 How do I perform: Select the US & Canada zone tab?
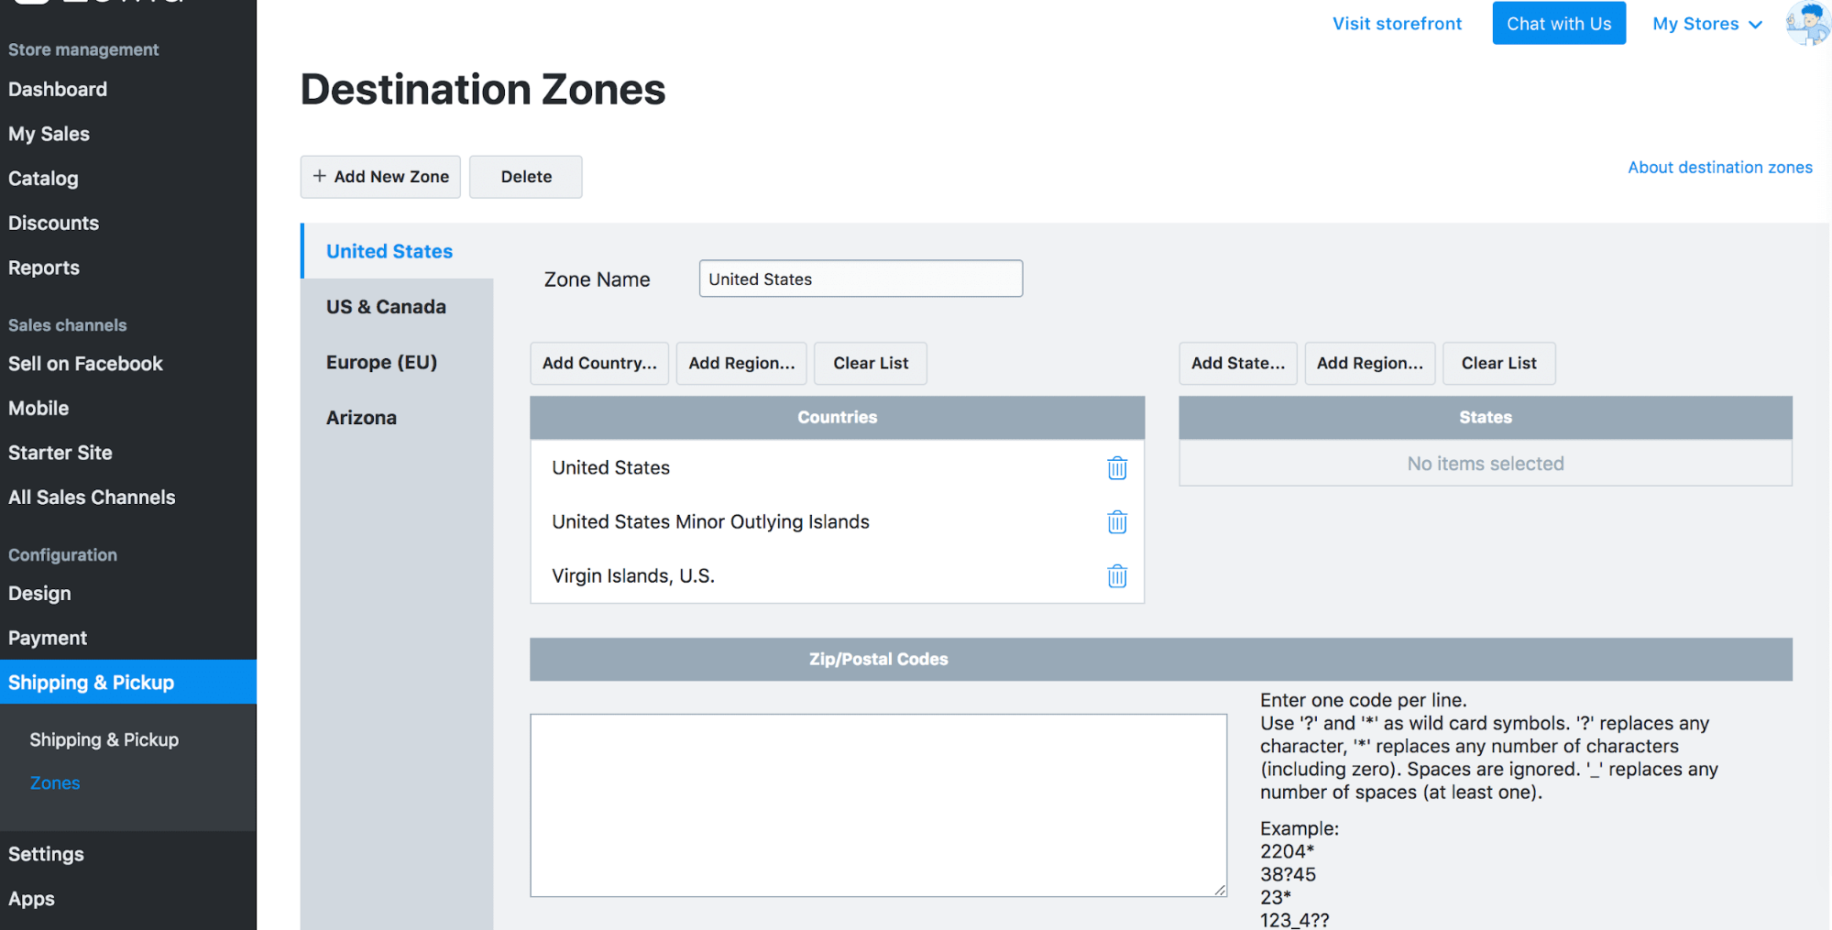point(386,307)
